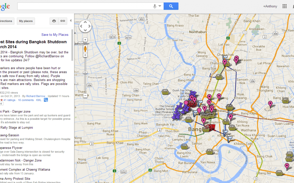Screen dimensions: 294x183
Task: Click the map pan control
Action: pyautogui.click(x=85, y=26)
